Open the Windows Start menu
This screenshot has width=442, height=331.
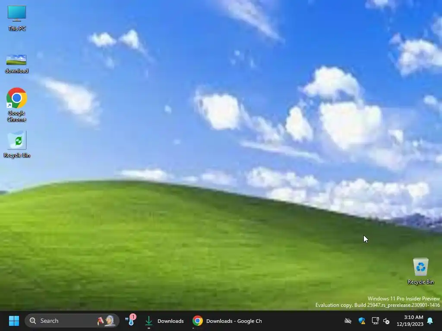click(x=14, y=321)
